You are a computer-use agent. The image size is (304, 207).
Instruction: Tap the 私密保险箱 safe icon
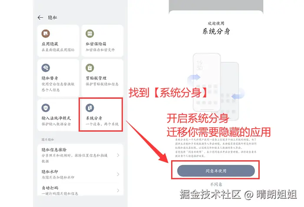tap(90, 34)
